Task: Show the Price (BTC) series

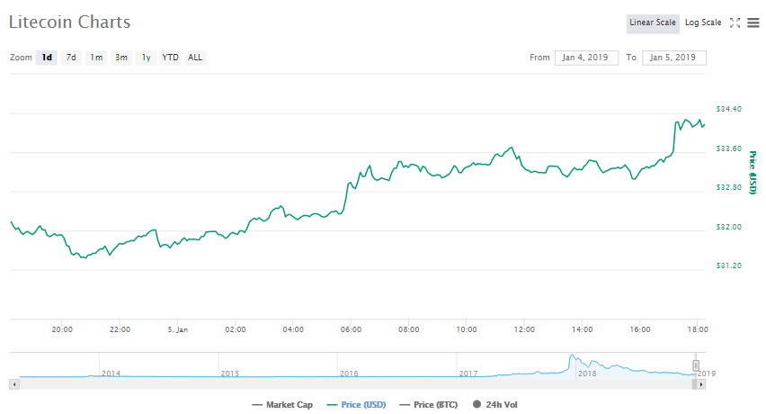Action: click(432, 405)
